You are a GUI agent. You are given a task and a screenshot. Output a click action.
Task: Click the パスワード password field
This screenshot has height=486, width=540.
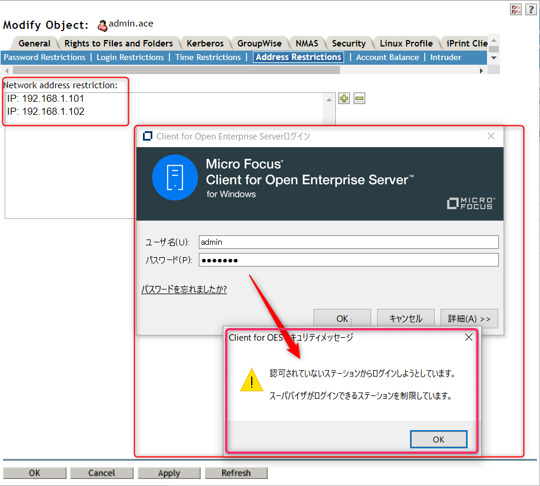(x=348, y=260)
